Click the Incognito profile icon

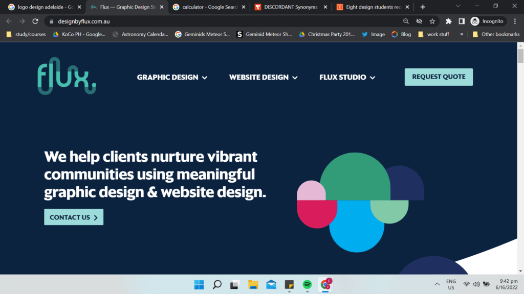tap(475, 21)
